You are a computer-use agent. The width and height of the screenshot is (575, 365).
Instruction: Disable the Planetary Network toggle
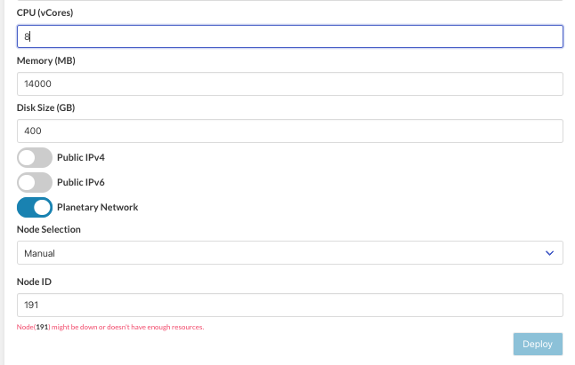tap(35, 208)
